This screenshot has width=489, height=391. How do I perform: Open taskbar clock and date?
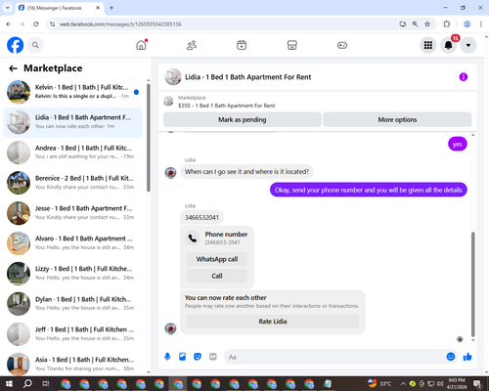click(x=457, y=383)
